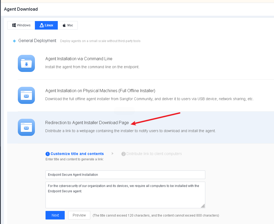Viewport: 274px width, 224px height.
Task: Click the folder download icon for Command Line installation
Action: pos(26,63)
